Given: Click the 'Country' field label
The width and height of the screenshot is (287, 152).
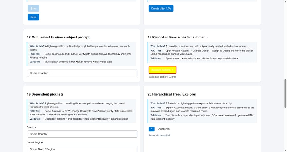Looking at the screenshot, I should (31, 127).
